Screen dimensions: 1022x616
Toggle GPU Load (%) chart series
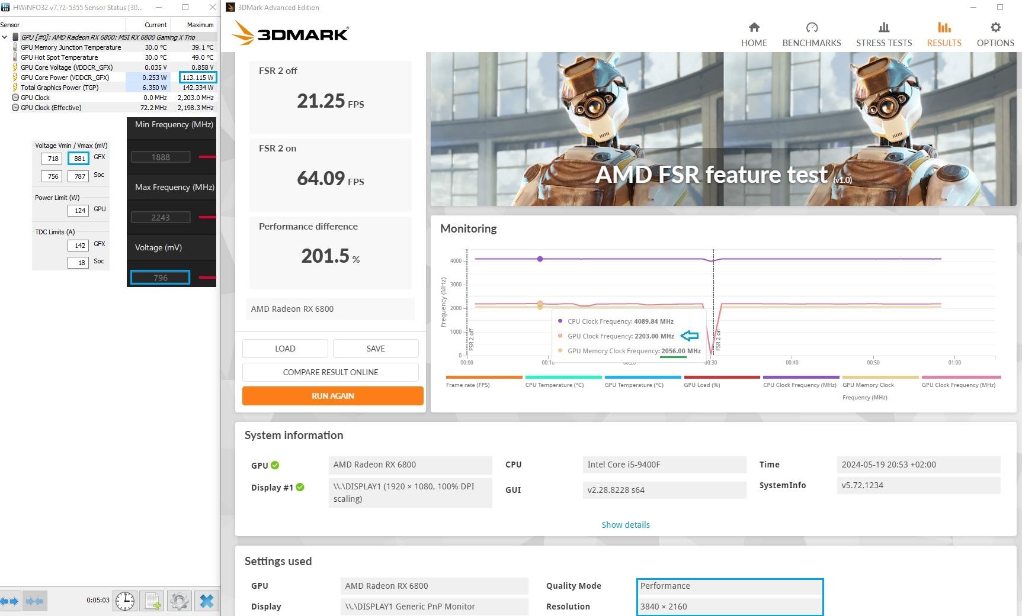(x=722, y=382)
